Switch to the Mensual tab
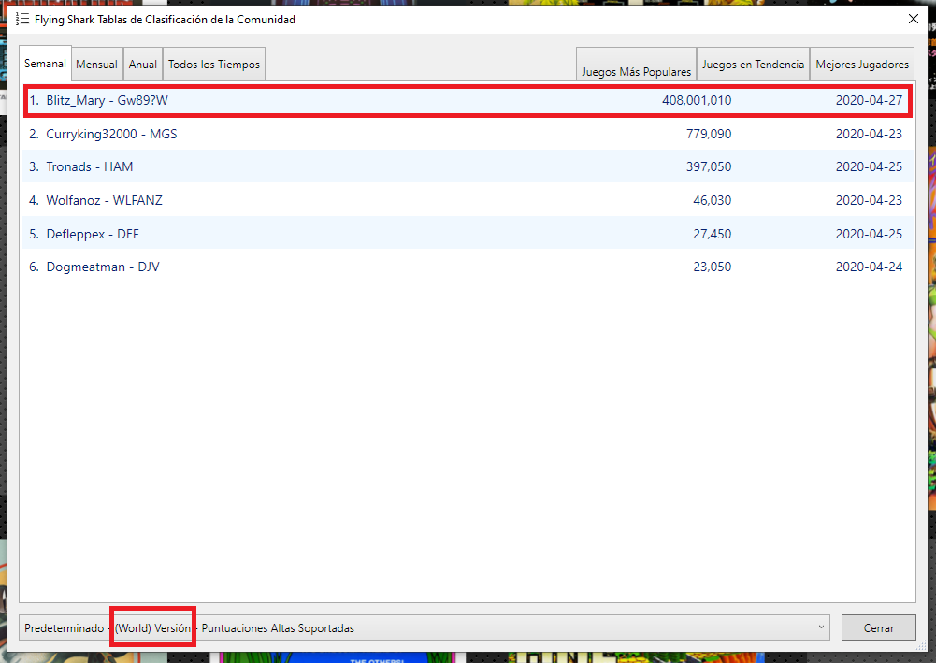Image resolution: width=936 pixels, height=663 pixels. pos(96,65)
